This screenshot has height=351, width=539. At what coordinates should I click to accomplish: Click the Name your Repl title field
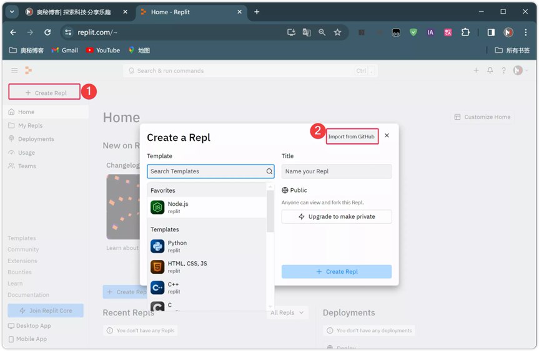tap(337, 171)
